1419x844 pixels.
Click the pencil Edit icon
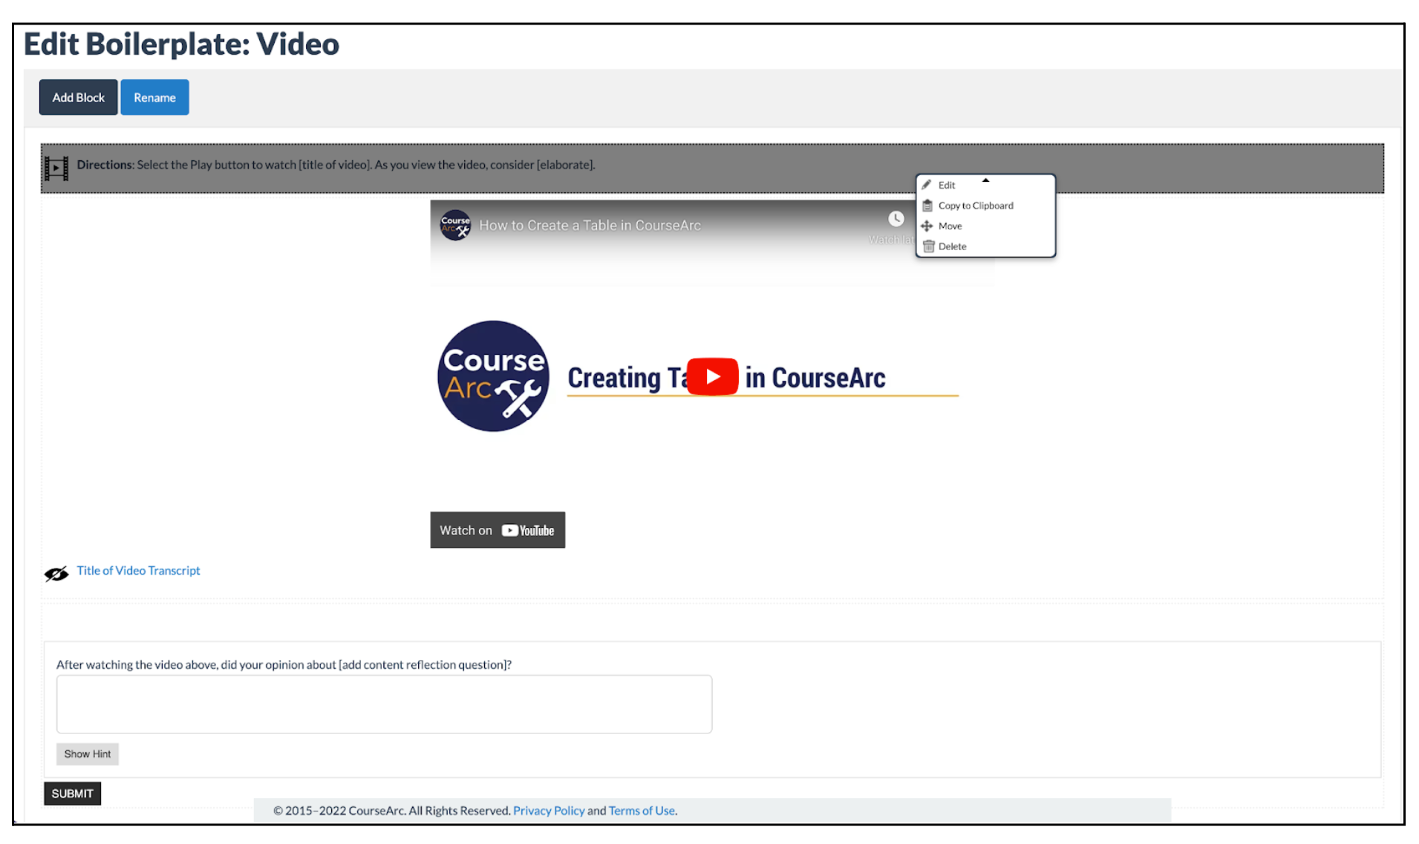[x=927, y=185]
